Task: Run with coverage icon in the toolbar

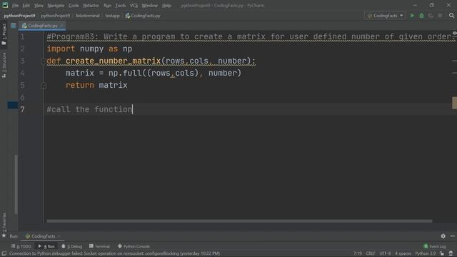Action: tap(431, 16)
